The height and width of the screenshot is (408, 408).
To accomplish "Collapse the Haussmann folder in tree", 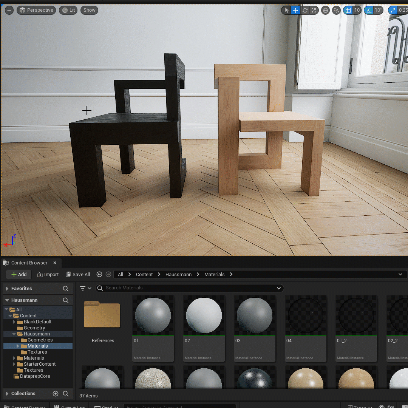I will [x=14, y=334].
